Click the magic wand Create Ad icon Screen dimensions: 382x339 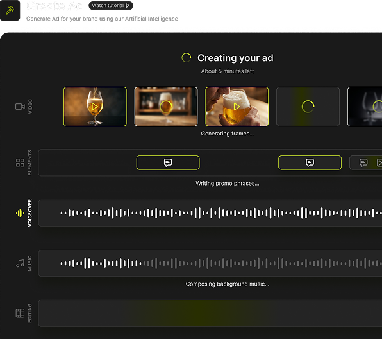10,10
